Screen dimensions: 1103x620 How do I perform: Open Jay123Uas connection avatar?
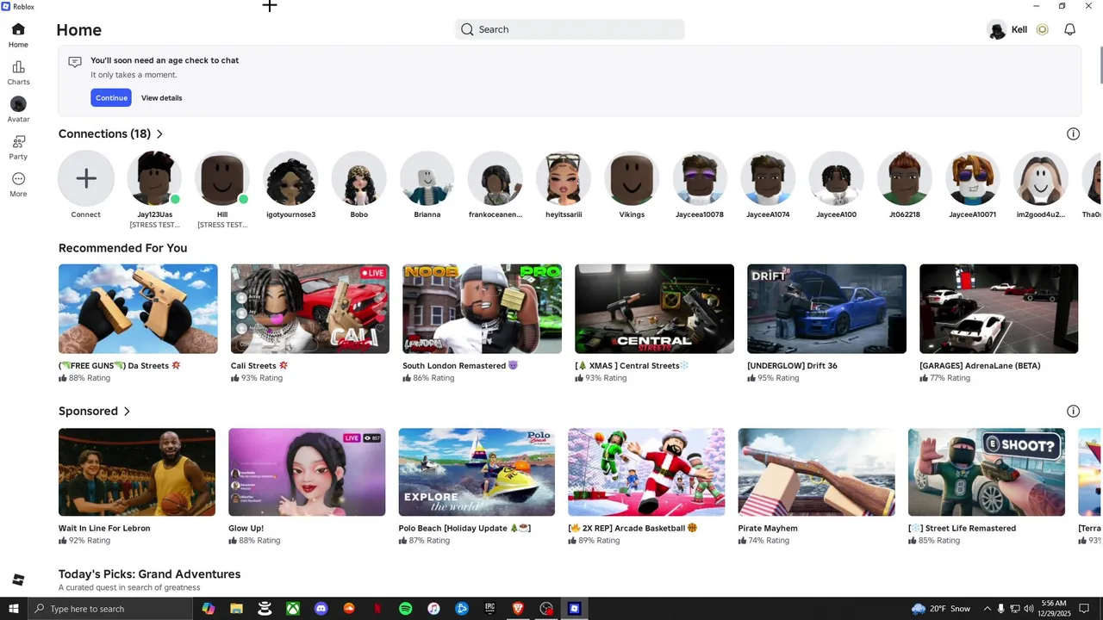[154, 178]
